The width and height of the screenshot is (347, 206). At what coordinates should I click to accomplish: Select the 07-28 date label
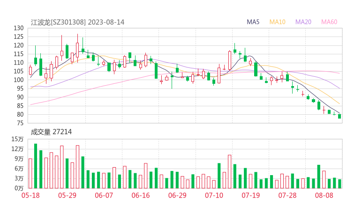click(x=287, y=195)
